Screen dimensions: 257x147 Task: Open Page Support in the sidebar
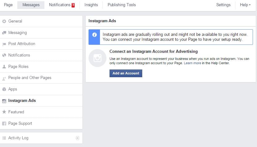(41, 124)
